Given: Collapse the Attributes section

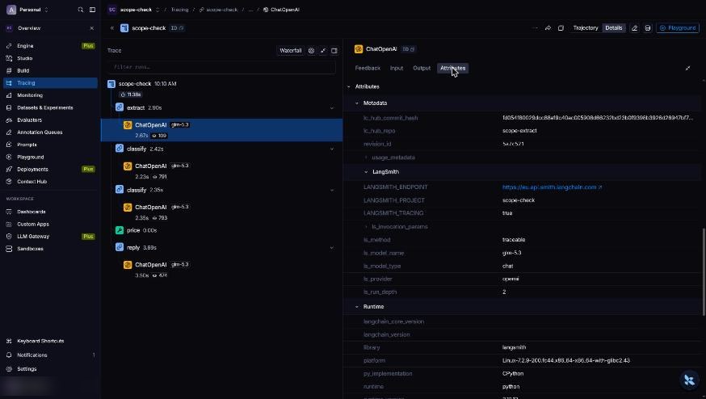Looking at the screenshot, I should (x=349, y=86).
